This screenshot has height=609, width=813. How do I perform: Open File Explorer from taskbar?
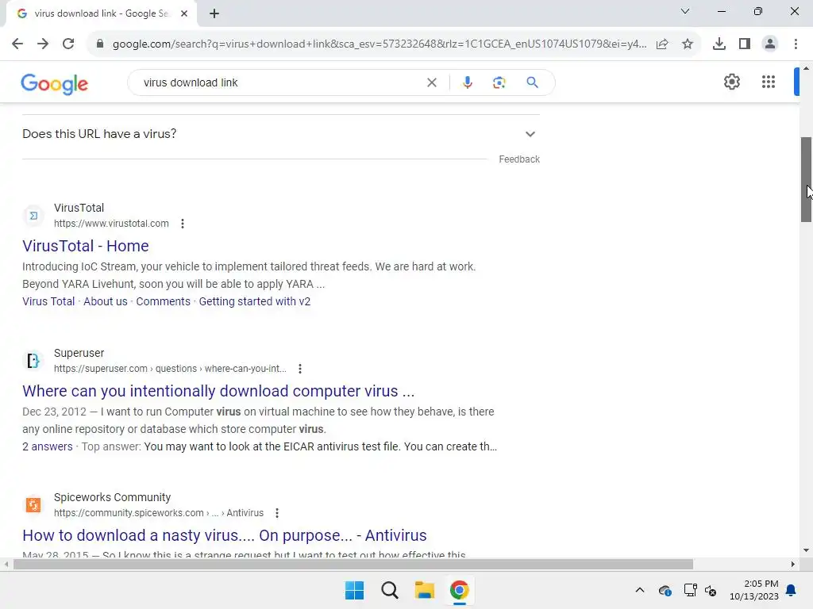pyautogui.click(x=424, y=590)
